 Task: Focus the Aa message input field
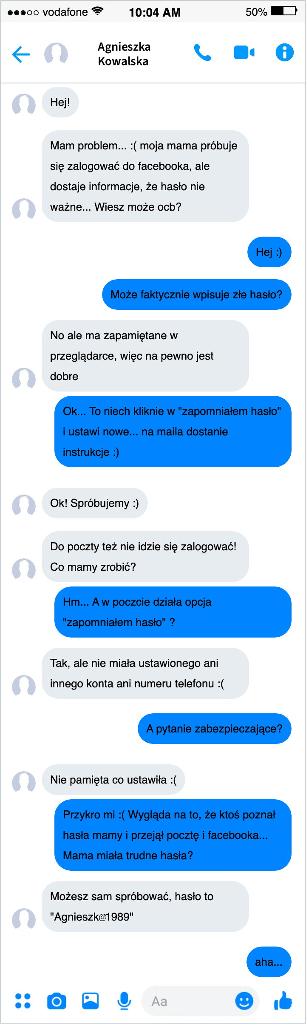coord(187,1001)
